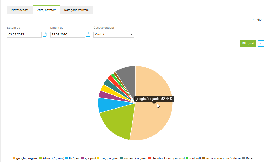Click legend label '(direct) / (none)'
This screenshot has width=268, height=162.
[x=54, y=158]
